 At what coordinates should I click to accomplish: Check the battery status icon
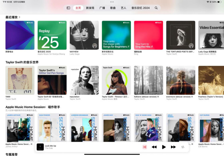(219, 2)
